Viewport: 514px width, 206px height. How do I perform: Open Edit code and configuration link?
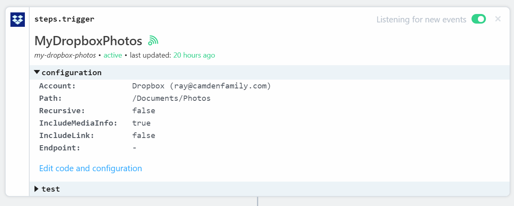click(x=91, y=168)
